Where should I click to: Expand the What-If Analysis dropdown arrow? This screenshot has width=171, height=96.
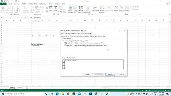pos(104,13)
